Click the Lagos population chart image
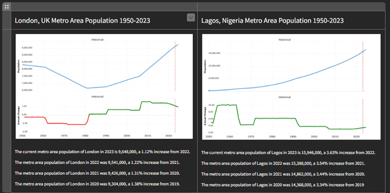 click(x=291, y=87)
